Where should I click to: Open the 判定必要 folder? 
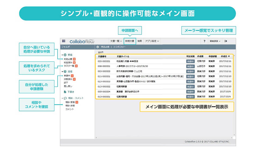click(x=68, y=59)
